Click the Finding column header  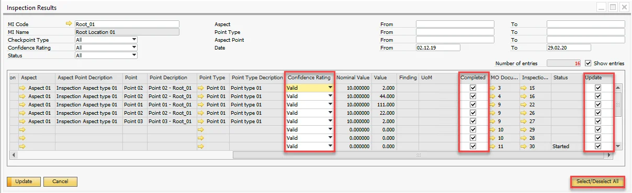408,78
